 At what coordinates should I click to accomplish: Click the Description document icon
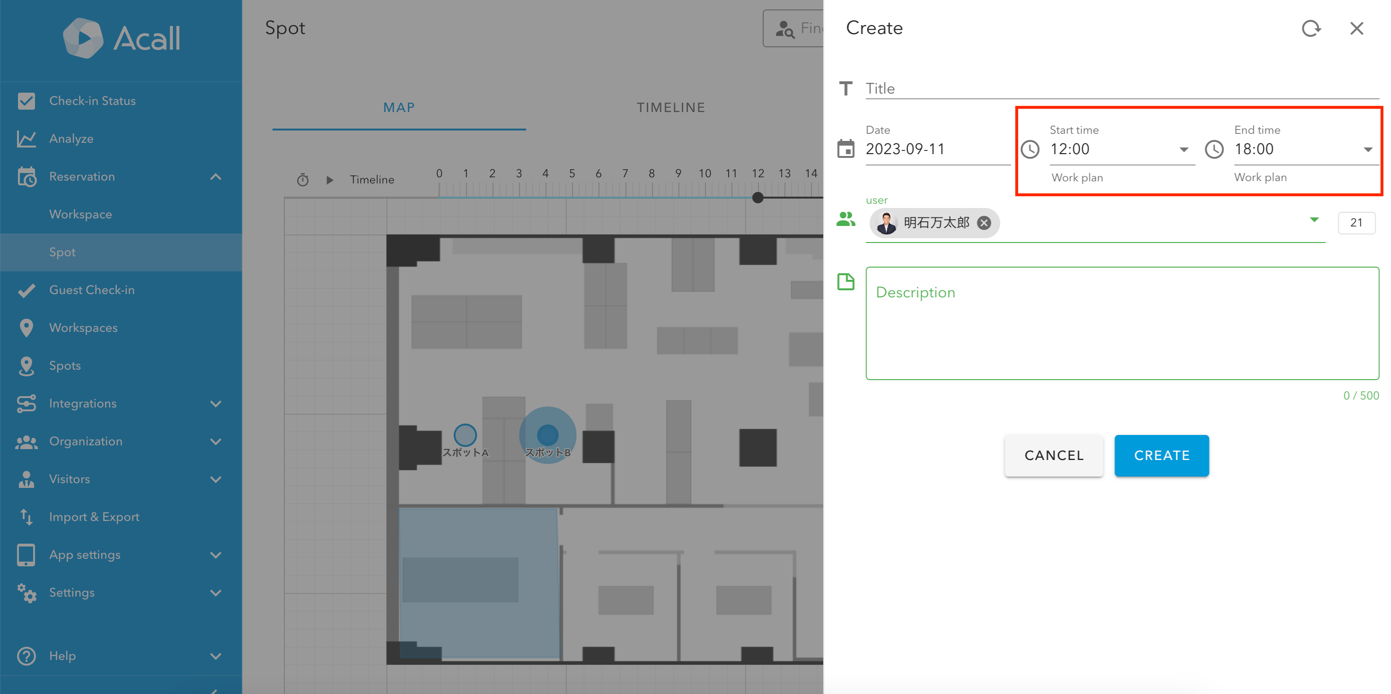[x=845, y=282]
